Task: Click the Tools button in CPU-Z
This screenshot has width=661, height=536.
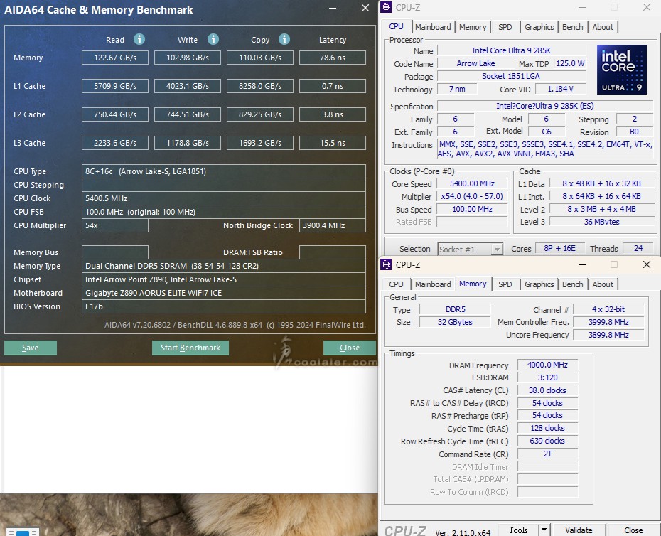Action: coord(519,530)
